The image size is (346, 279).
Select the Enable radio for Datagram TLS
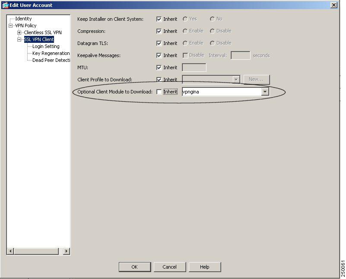pos(185,43)
